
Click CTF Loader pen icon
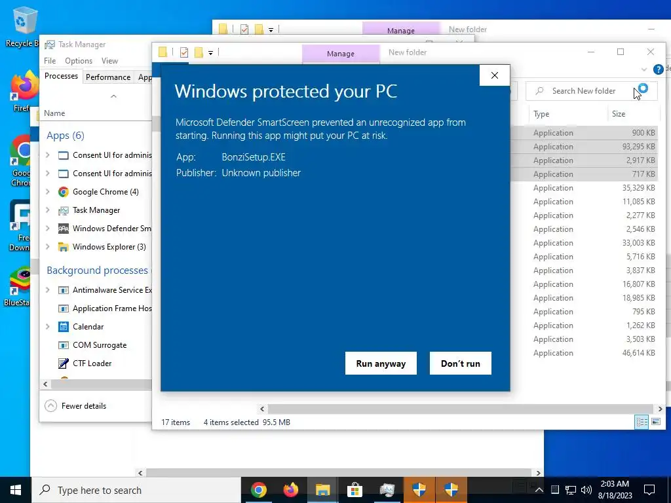[x=64, y=363]
